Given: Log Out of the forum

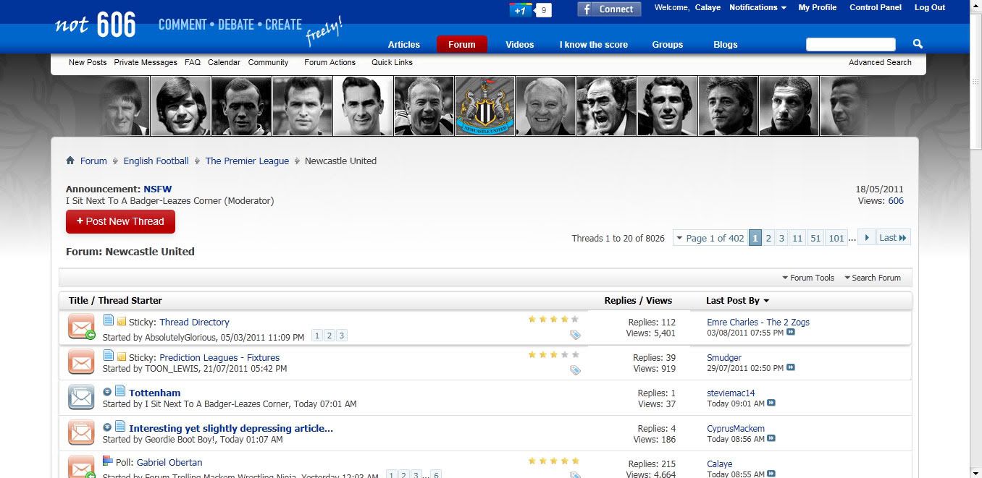Looking at the screenshot, I should coord(930,8).
